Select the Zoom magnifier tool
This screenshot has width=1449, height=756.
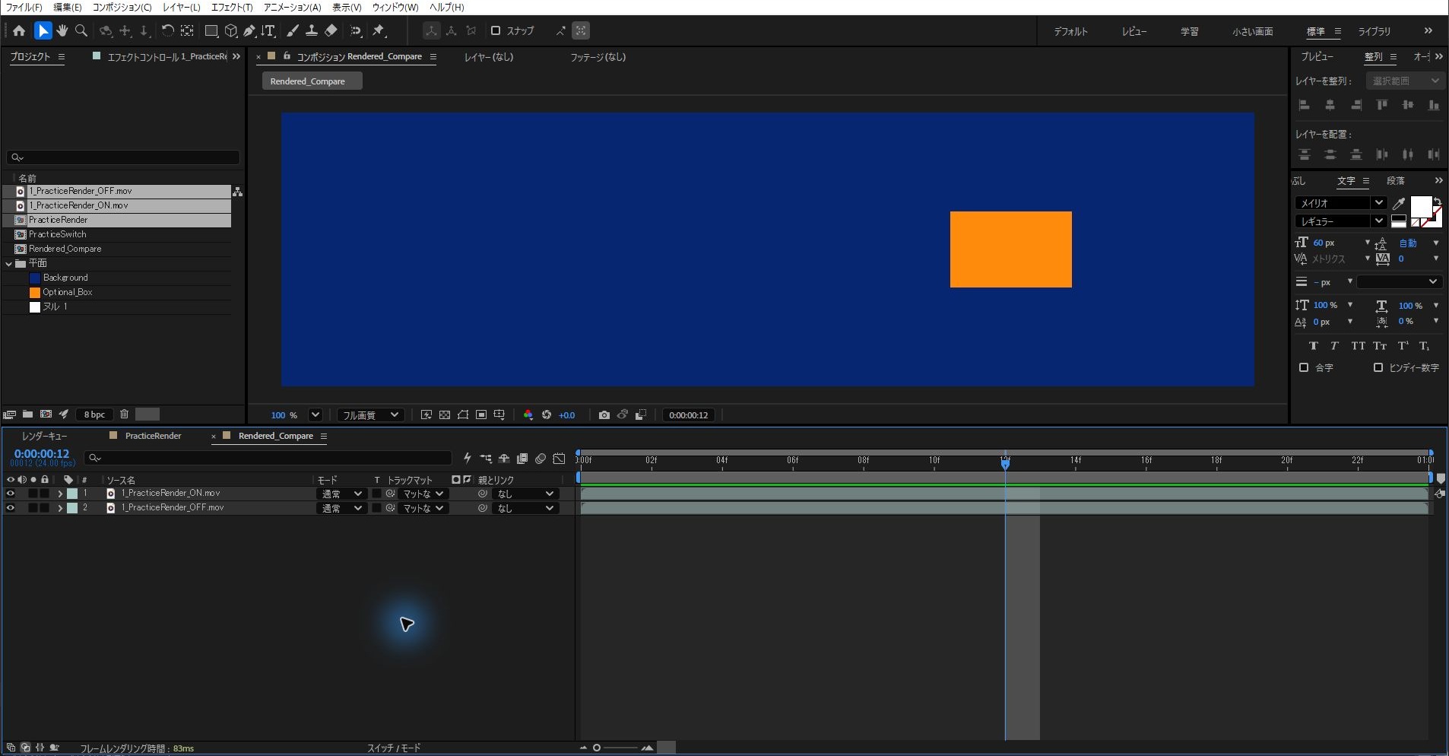[x=81, y=31]
